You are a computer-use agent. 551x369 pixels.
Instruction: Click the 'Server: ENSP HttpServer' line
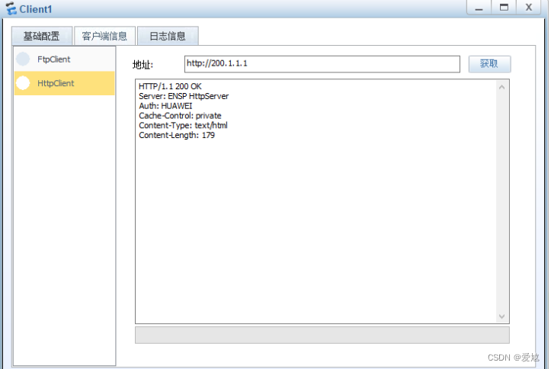pos(184,96)
